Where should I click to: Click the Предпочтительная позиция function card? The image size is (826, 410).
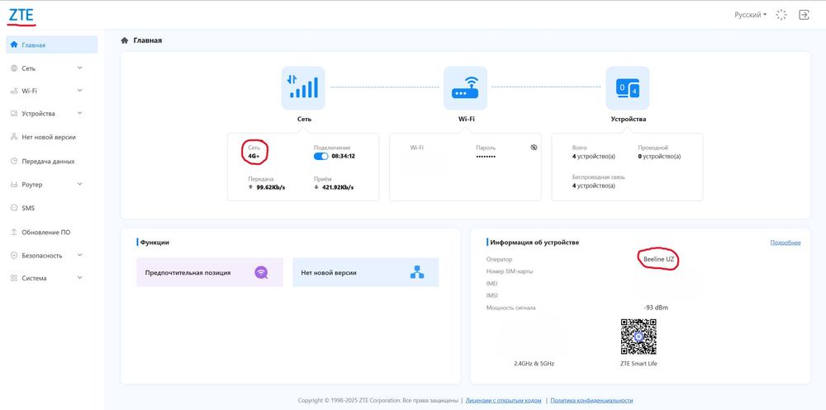coord(210,272)
